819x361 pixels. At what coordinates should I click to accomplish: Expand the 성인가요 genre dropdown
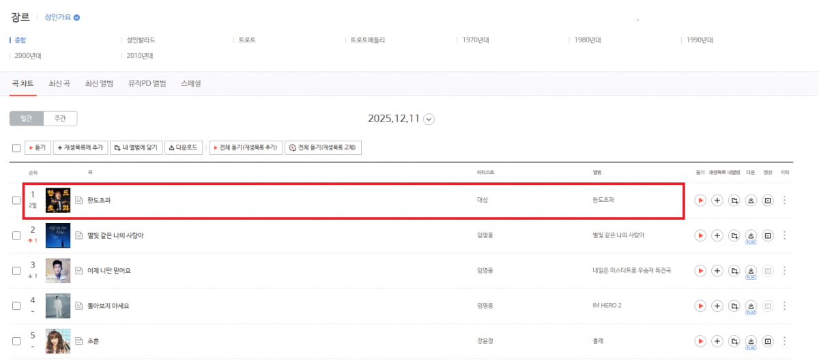click(x=76, y=18)
